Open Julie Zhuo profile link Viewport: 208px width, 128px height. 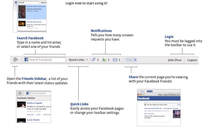coord(175,60)
